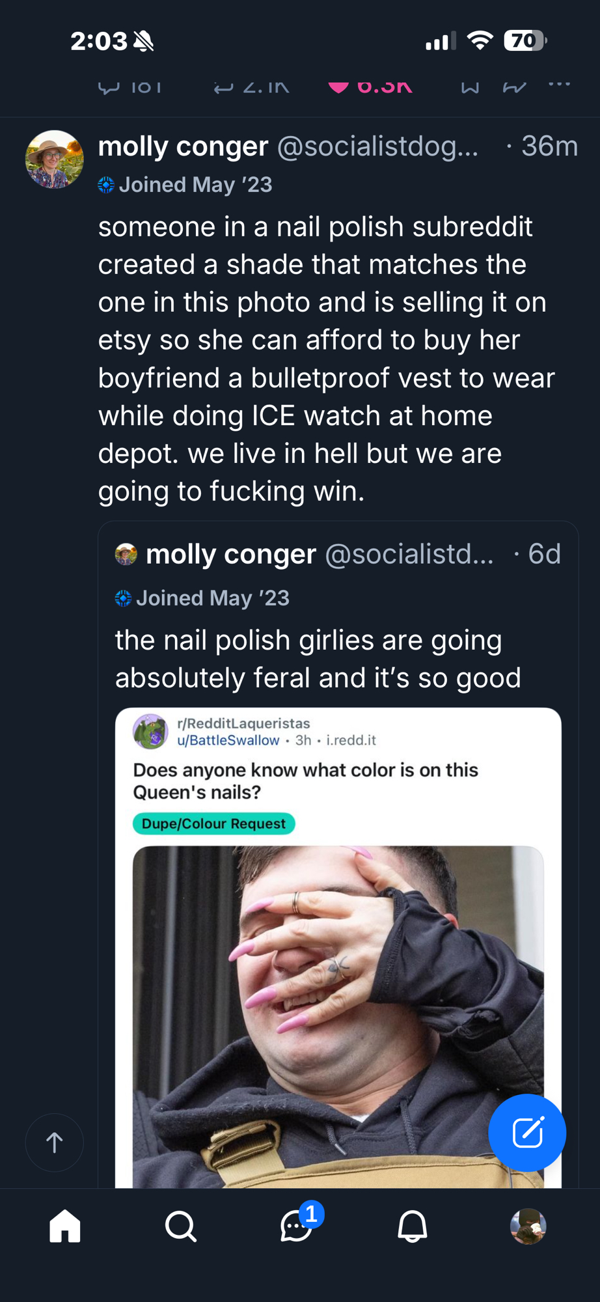The height and width of the screenshot is (1302, 600).
Task: Share the previous post via share icon
Action: (x=514, y=87)
